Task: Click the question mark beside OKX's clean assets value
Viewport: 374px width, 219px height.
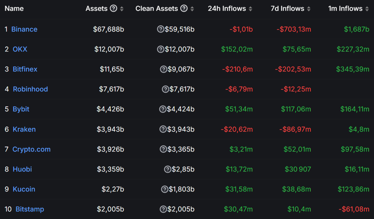Action: (x=161, y=49)
